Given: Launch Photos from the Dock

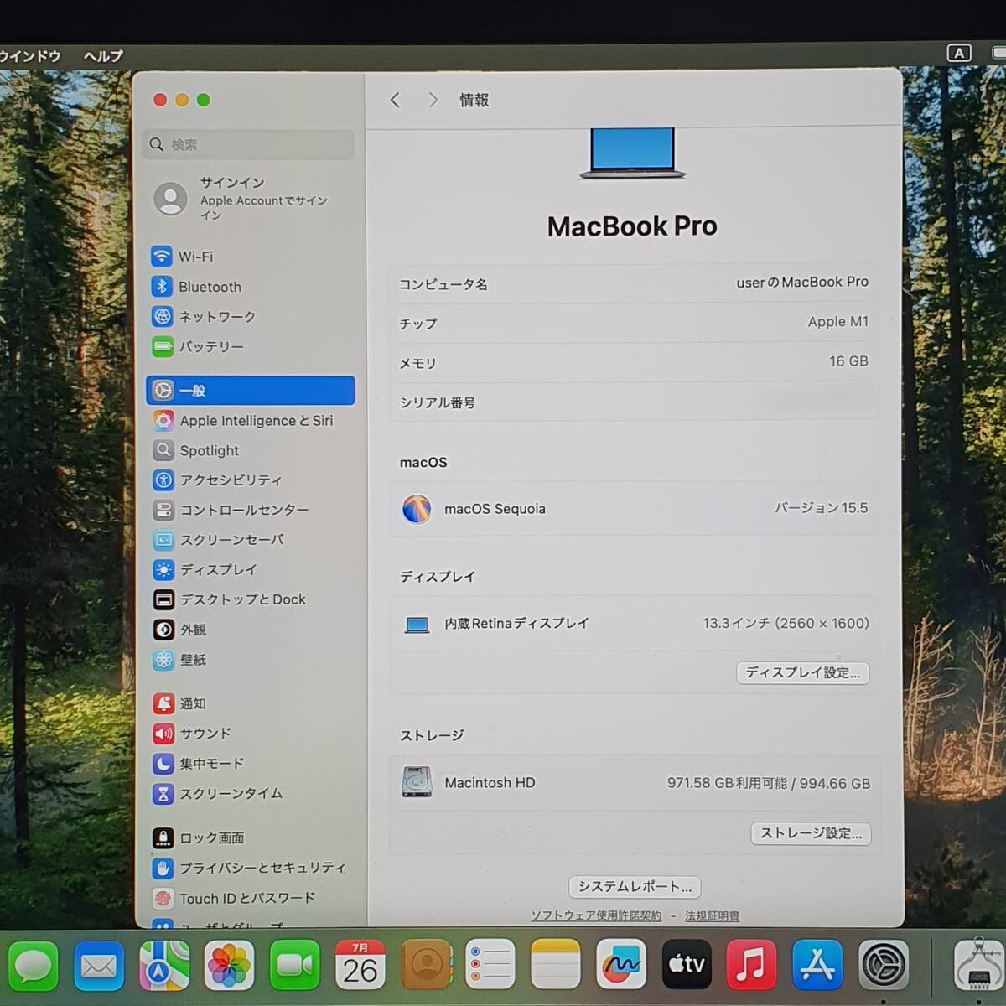Looking at the screenshot, I should pyautogui.click(x=229, y=967).
